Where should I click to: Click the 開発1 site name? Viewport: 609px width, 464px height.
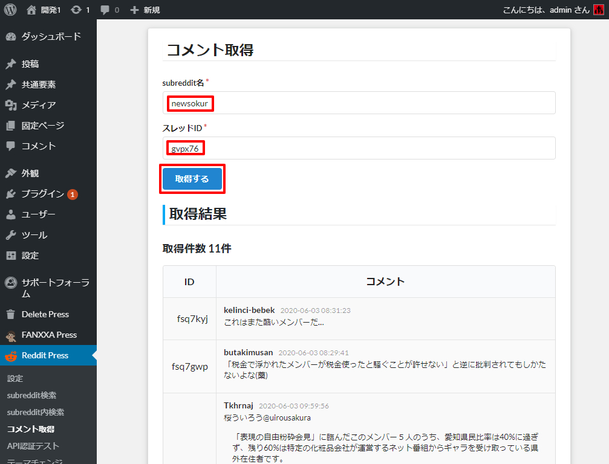[51, 10]
